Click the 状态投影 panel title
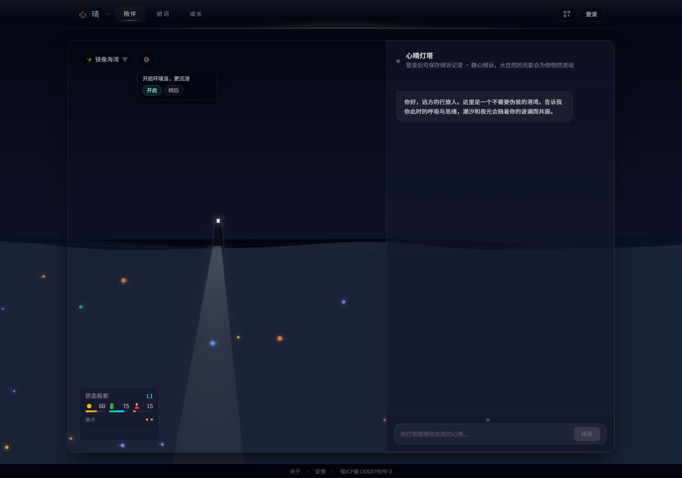The height and width of the screenshot is (478, 682). (x=97, y=396)
